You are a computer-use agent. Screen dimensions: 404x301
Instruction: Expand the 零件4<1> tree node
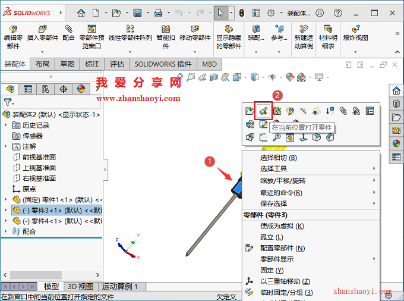tap(6, 221)
